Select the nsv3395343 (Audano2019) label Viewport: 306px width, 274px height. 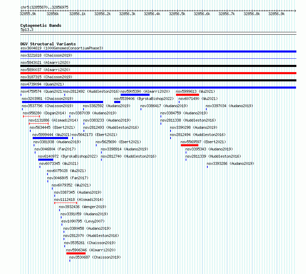click(209, 149)
